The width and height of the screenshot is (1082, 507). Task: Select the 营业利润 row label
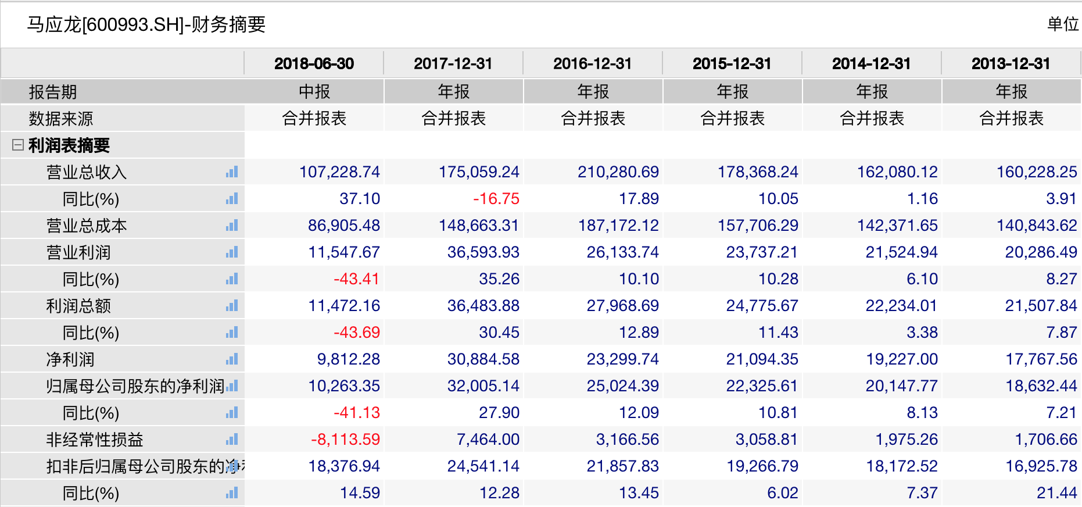78,252
